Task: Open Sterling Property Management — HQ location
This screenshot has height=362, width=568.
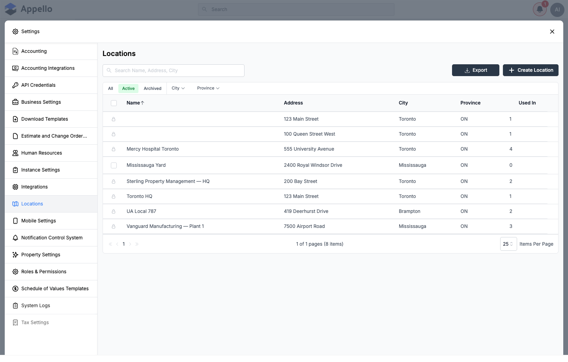Action: [168, 181]
